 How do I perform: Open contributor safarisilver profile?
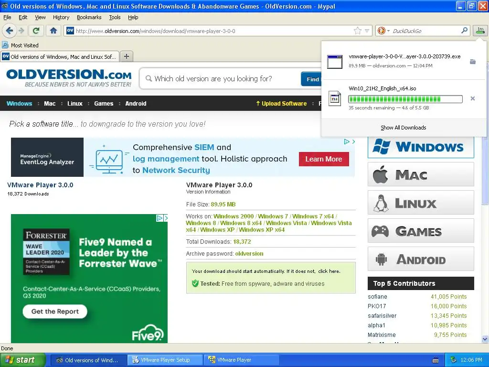click(x=382, y=316)
